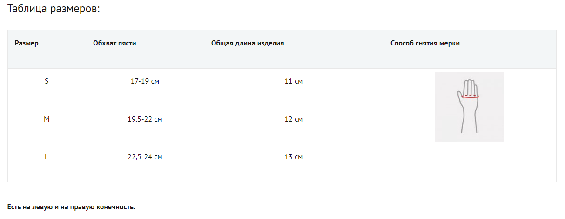Click the "Общая длина изделия" header
Viewport: 565px width, 219px height.
pyautogui.click(x=248, y=43)
